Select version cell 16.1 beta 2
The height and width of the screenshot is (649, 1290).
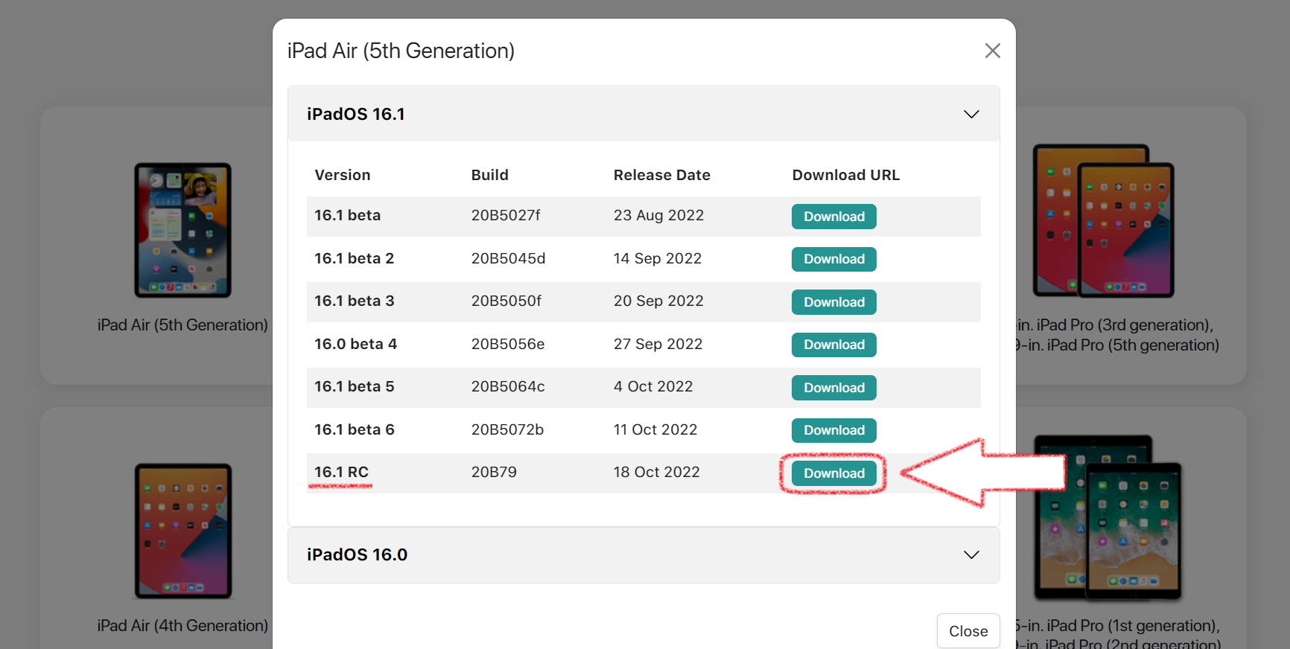355,258
